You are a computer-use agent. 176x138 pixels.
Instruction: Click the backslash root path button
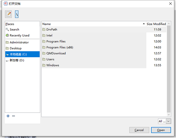pyautogui.click(x=17, y=14)
